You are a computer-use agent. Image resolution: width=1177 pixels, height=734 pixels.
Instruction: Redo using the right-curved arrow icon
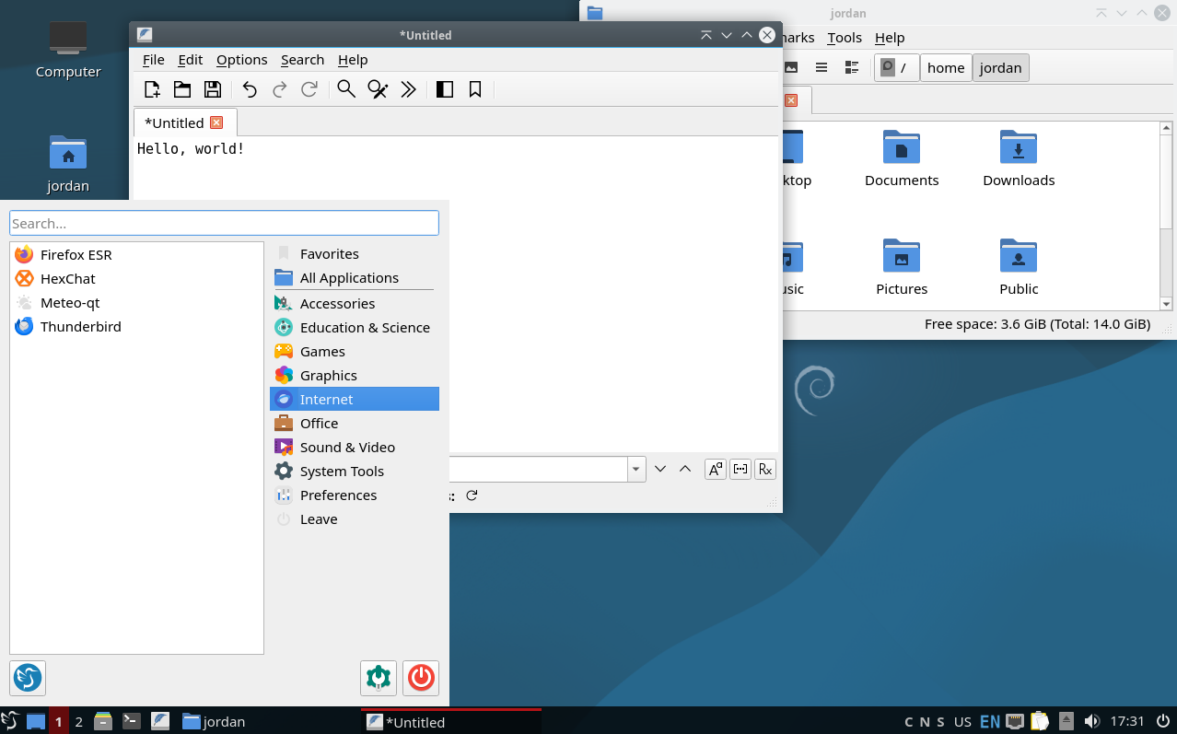click(x=280, y=89)
